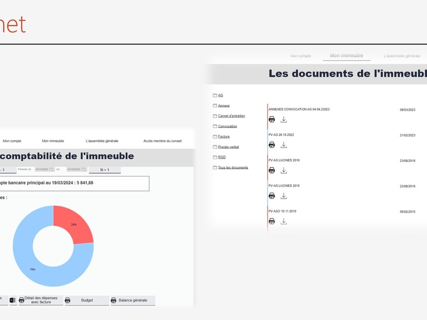Screen dimensions: 427x320
Task: Click the Les documents de l'immeuble heading
Action: coord(348,73)
